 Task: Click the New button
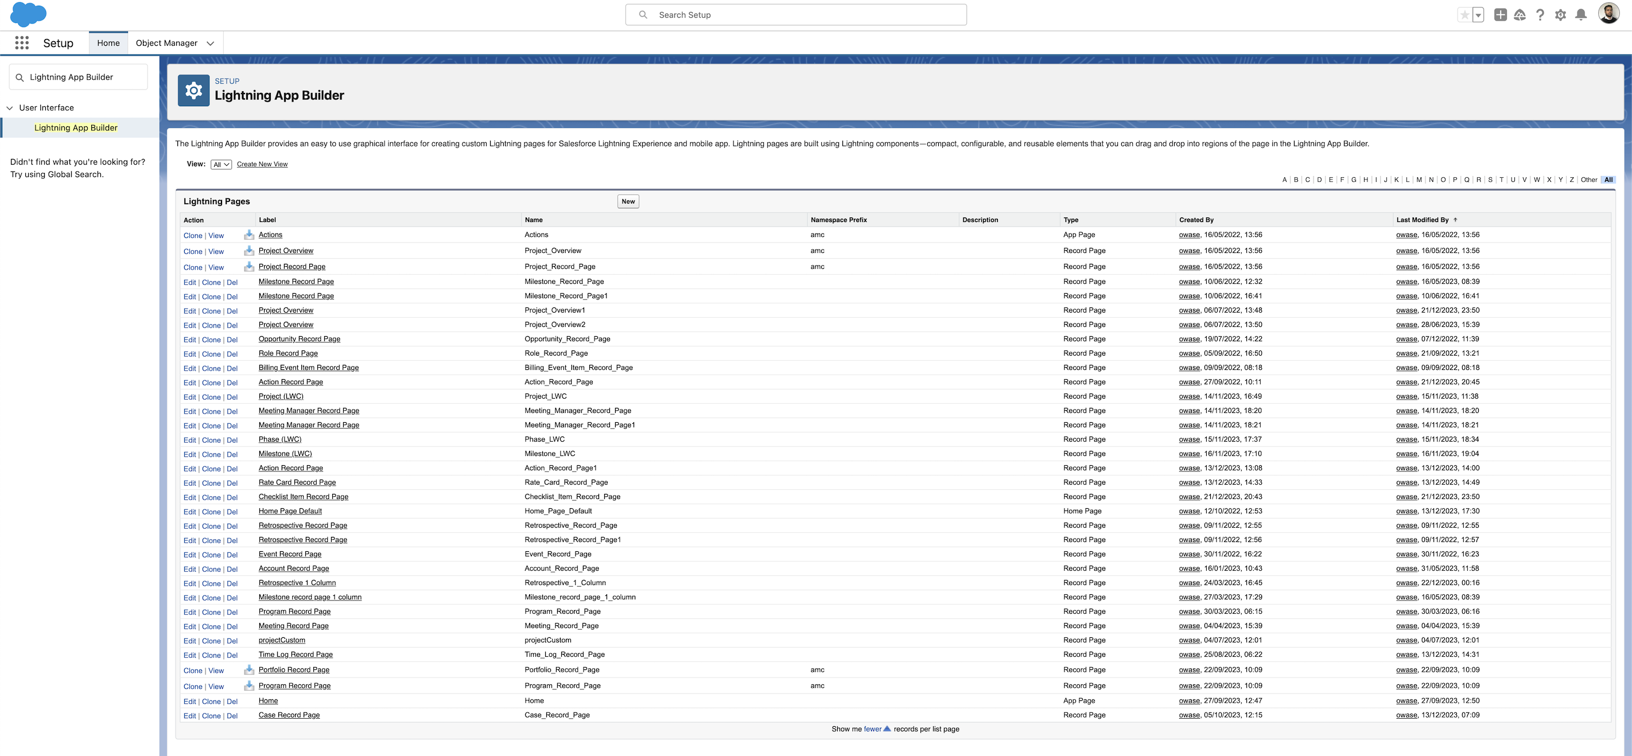[627, 201]
